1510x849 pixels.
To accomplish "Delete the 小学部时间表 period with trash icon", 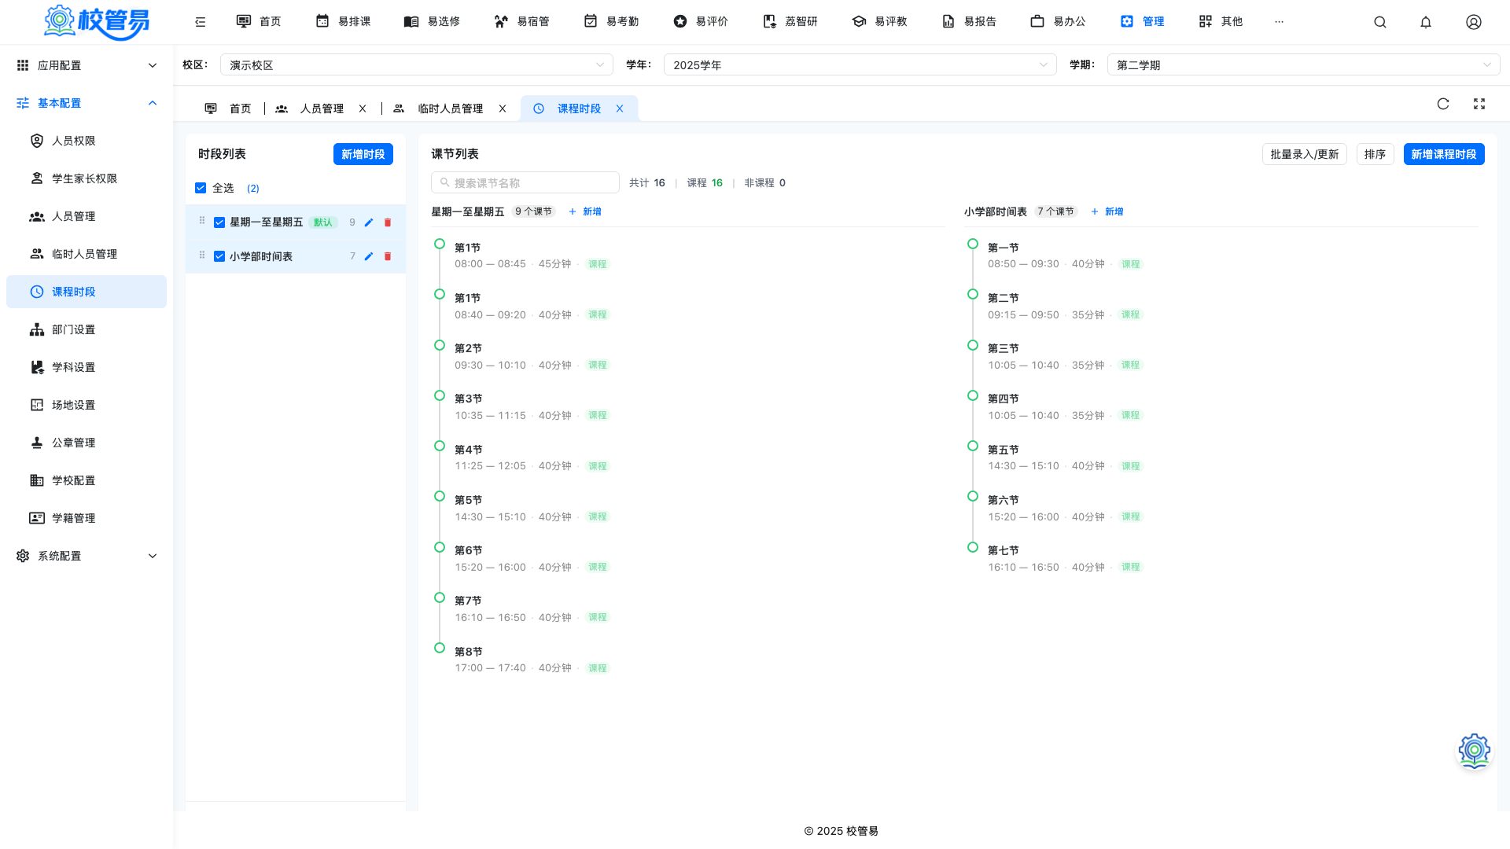I will point(388,256).
